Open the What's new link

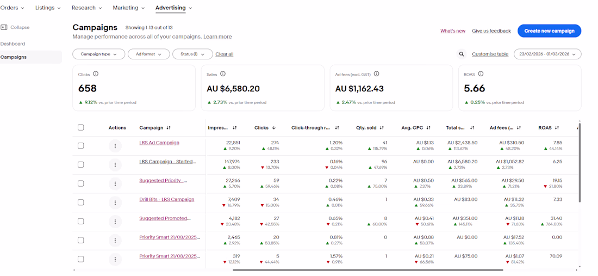coord(453,31)
